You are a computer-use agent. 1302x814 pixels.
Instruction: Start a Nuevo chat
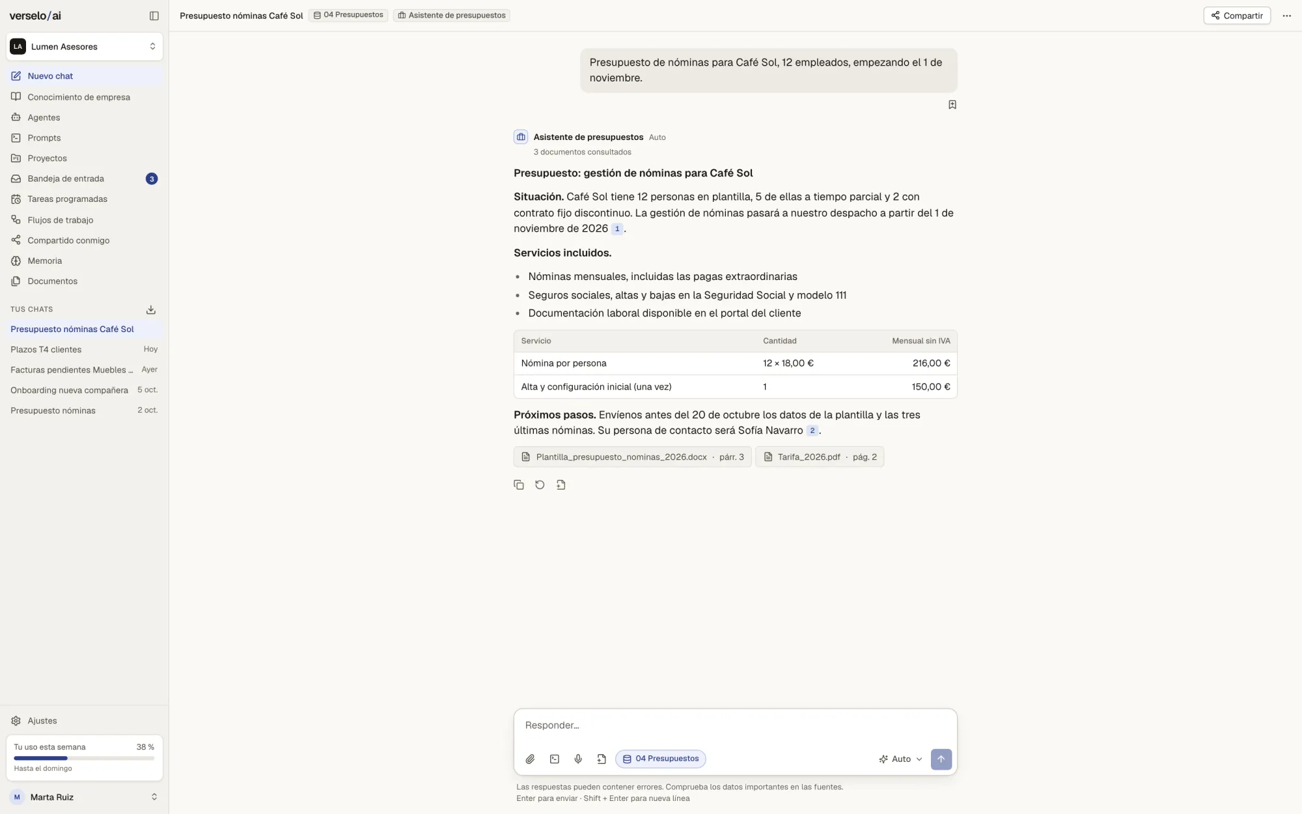tap(85, 76)
